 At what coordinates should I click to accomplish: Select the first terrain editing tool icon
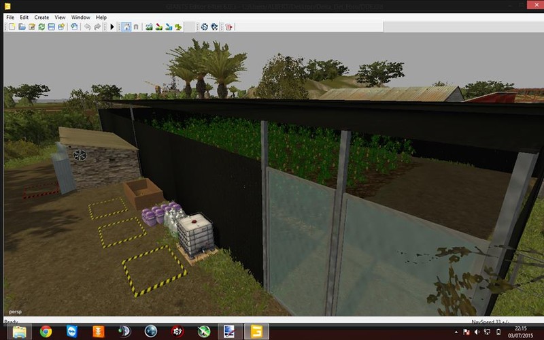coord(149,27)
